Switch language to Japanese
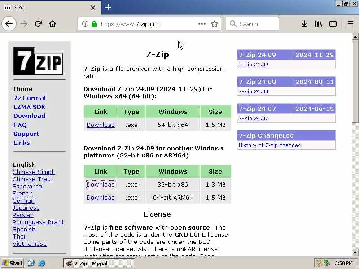Screen dimensions: 359x269 [x=26, y=208]
